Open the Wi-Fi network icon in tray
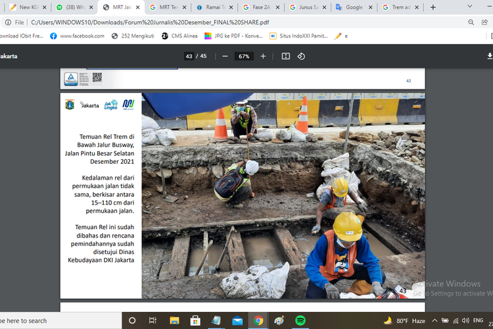 (x=456, y=320)
